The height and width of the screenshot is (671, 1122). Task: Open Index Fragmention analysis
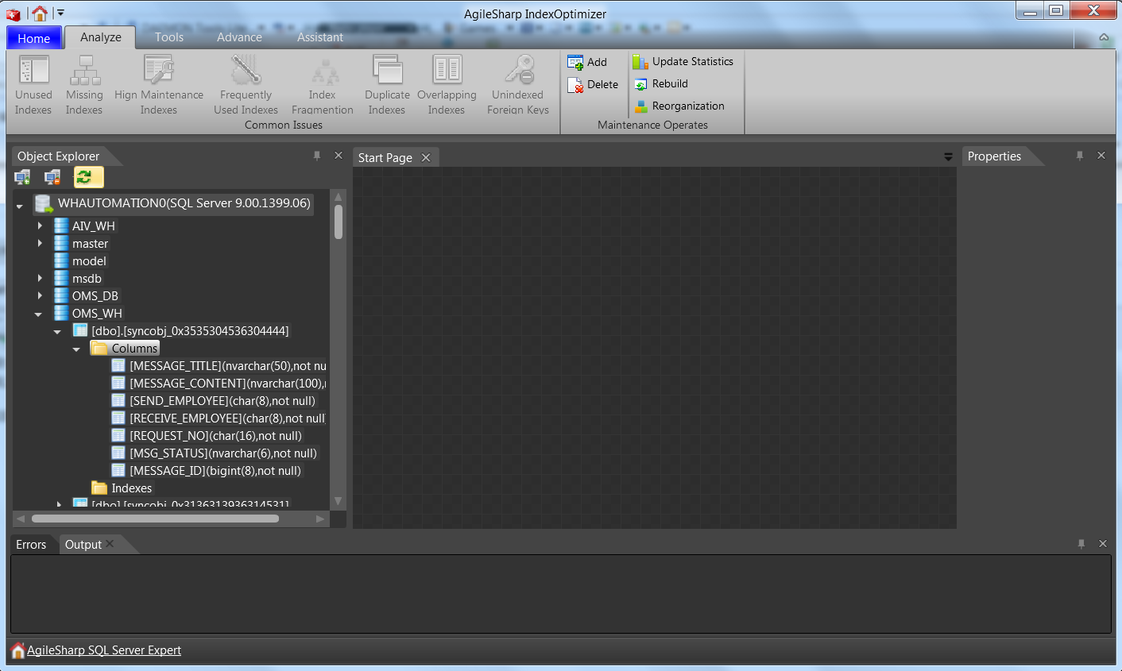click(322, 86)
